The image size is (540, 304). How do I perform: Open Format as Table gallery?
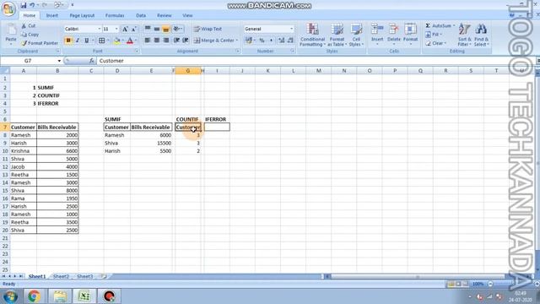point(337,35)
